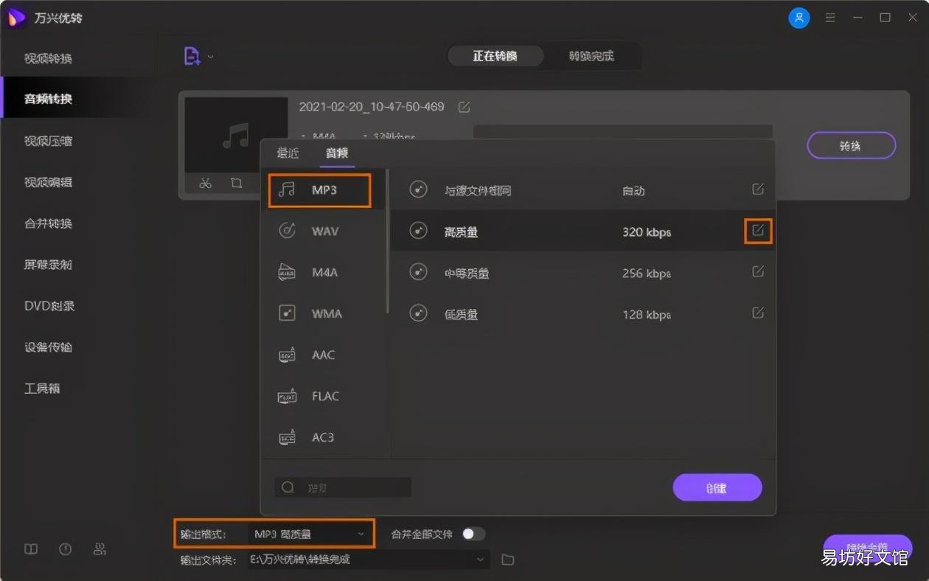929x581 pixels.
Task: Click the clock scheduler icon
Action: pyautogui.click(x=66, y=549)
